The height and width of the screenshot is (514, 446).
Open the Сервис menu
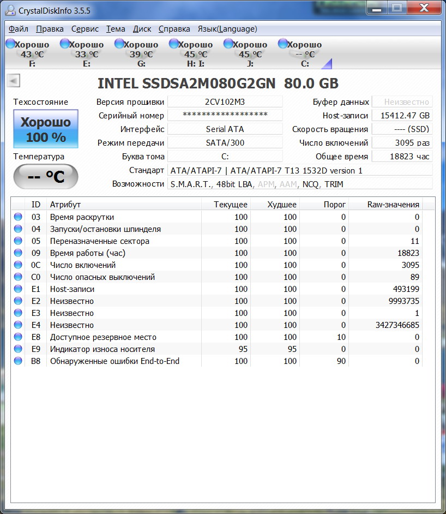tap(85, 29)
